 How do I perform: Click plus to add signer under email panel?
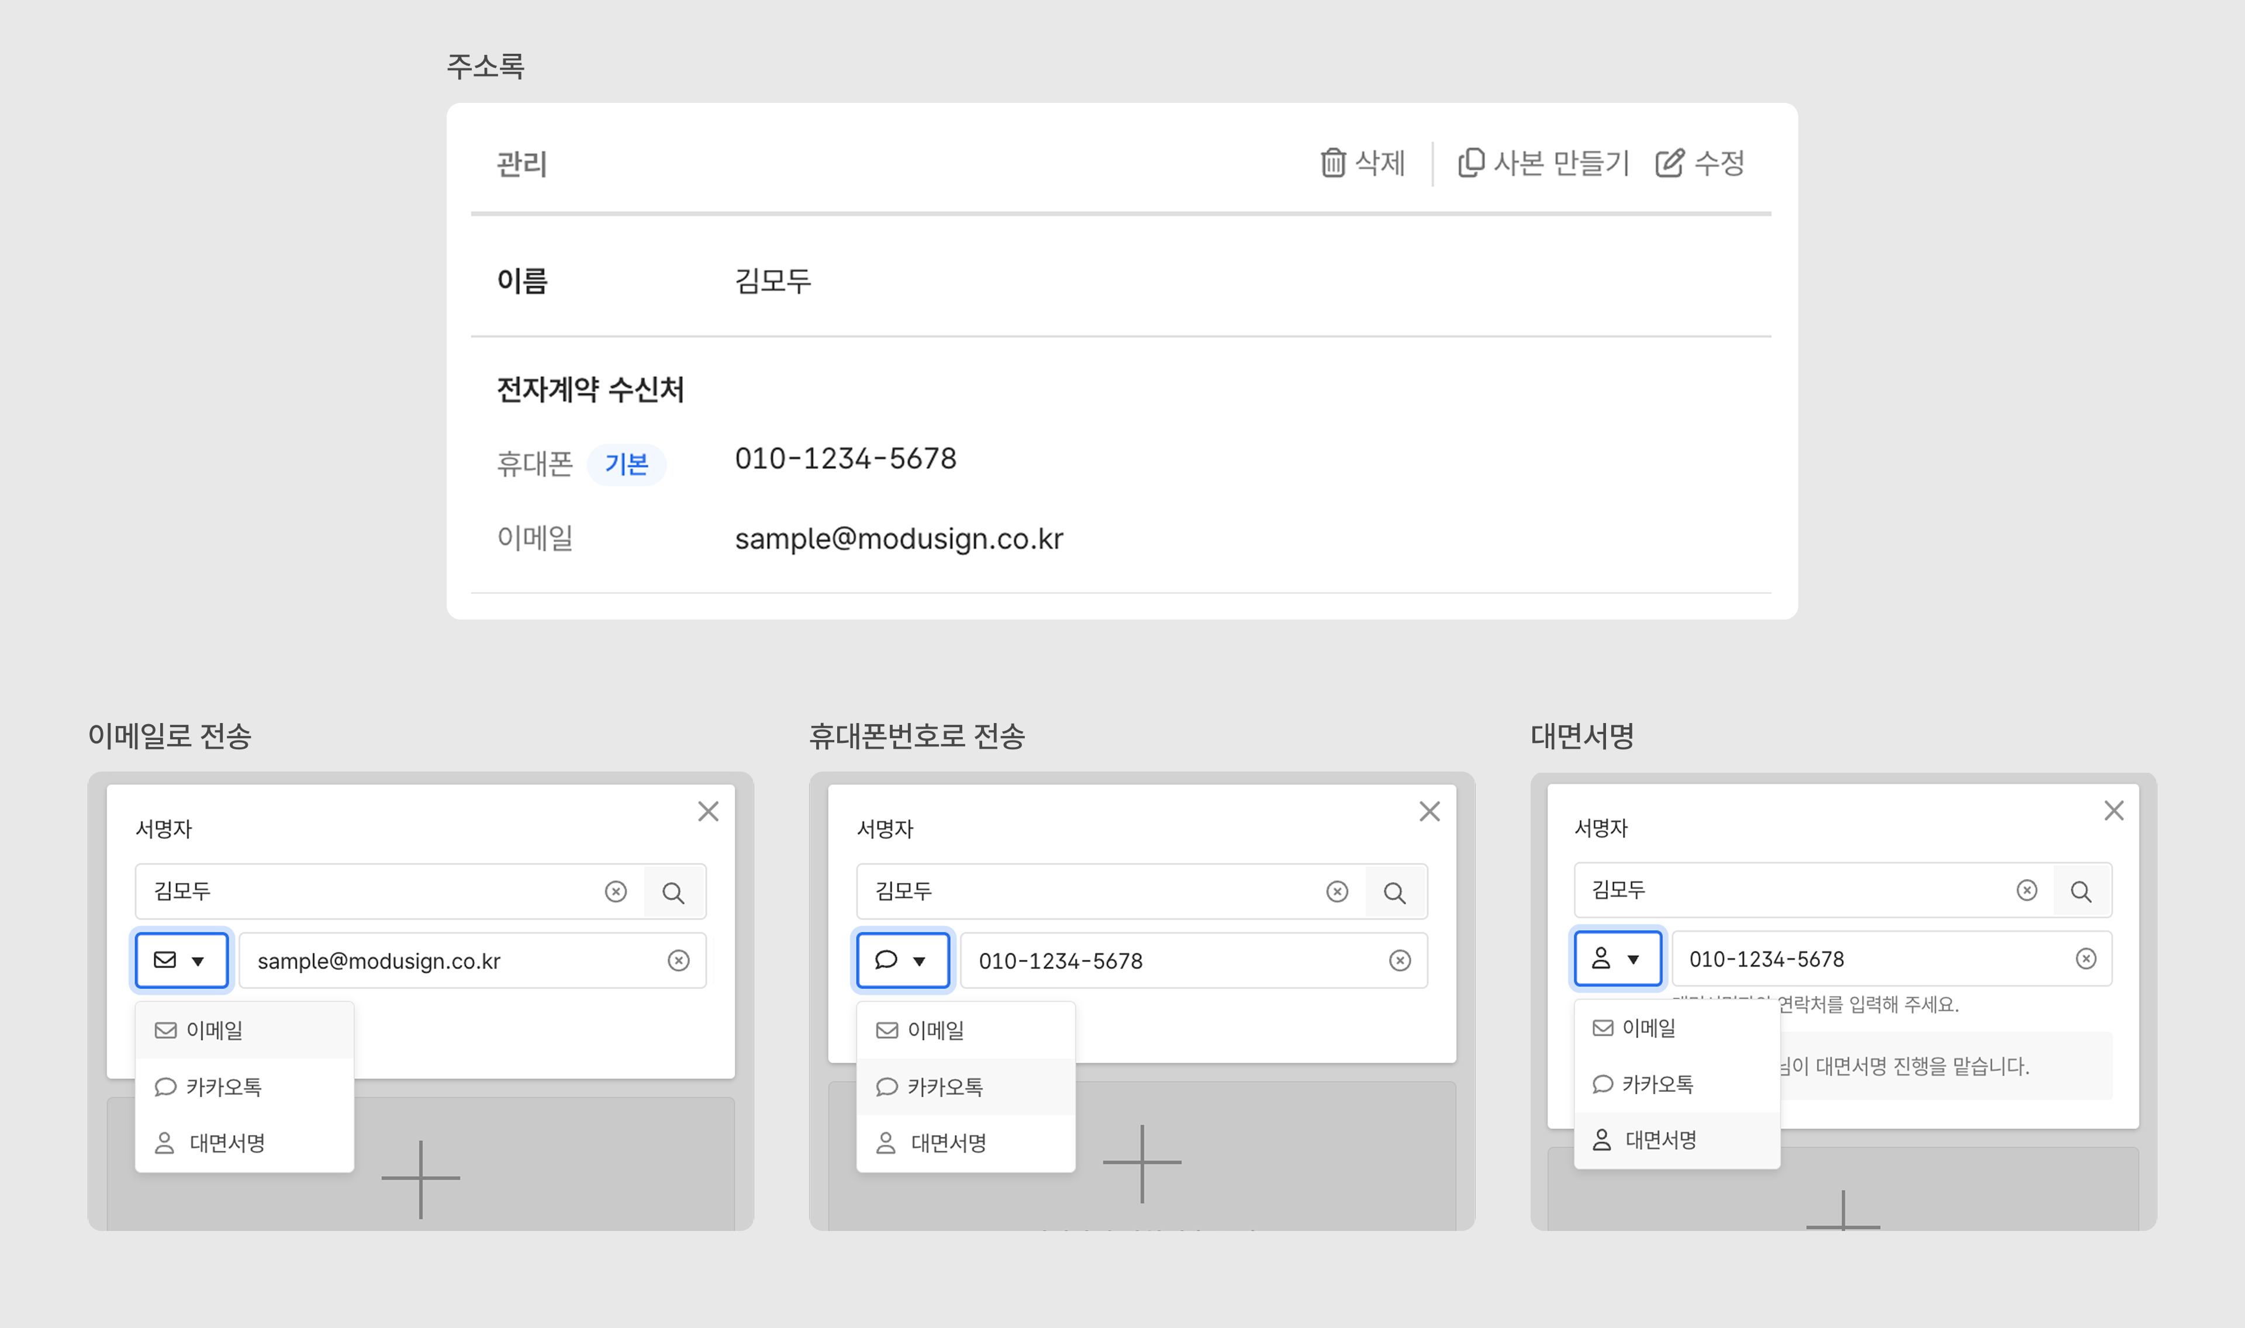pyautogui.click(x=420, y=1178)
